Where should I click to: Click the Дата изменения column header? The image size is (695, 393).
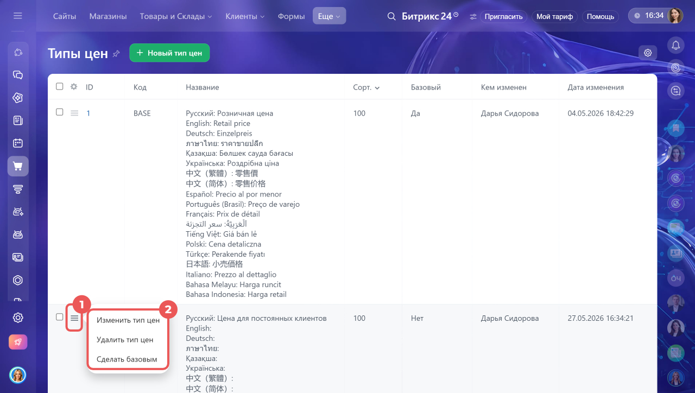(596, 87)
